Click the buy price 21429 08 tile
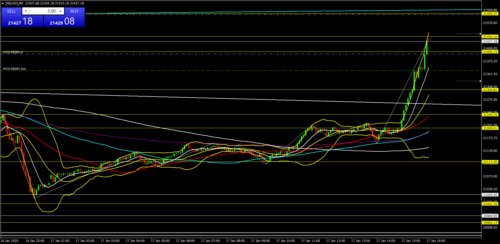The image size is (500, 244). (64, 21)
